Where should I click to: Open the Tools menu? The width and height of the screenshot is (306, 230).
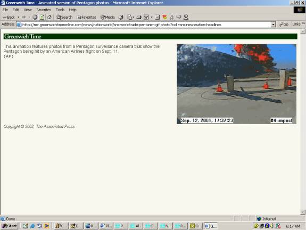tap(60, 10)
